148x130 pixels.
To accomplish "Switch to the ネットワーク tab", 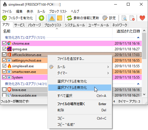I will (x=119, y=25).
